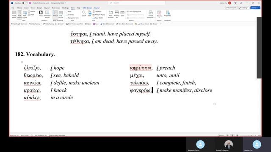The image size is (271, 152).
Task: Split the document window
Action: point(122,14)
